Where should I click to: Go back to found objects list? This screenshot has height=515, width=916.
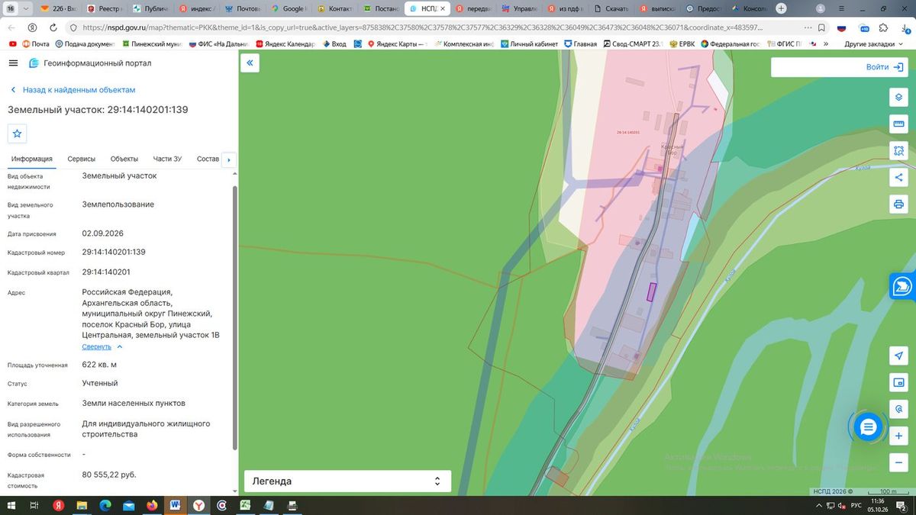click(72, 90)
